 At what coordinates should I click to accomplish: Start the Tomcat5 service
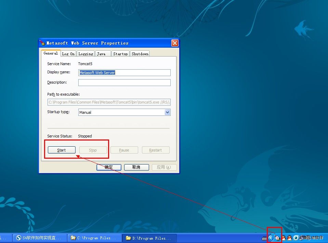[62, 150]
